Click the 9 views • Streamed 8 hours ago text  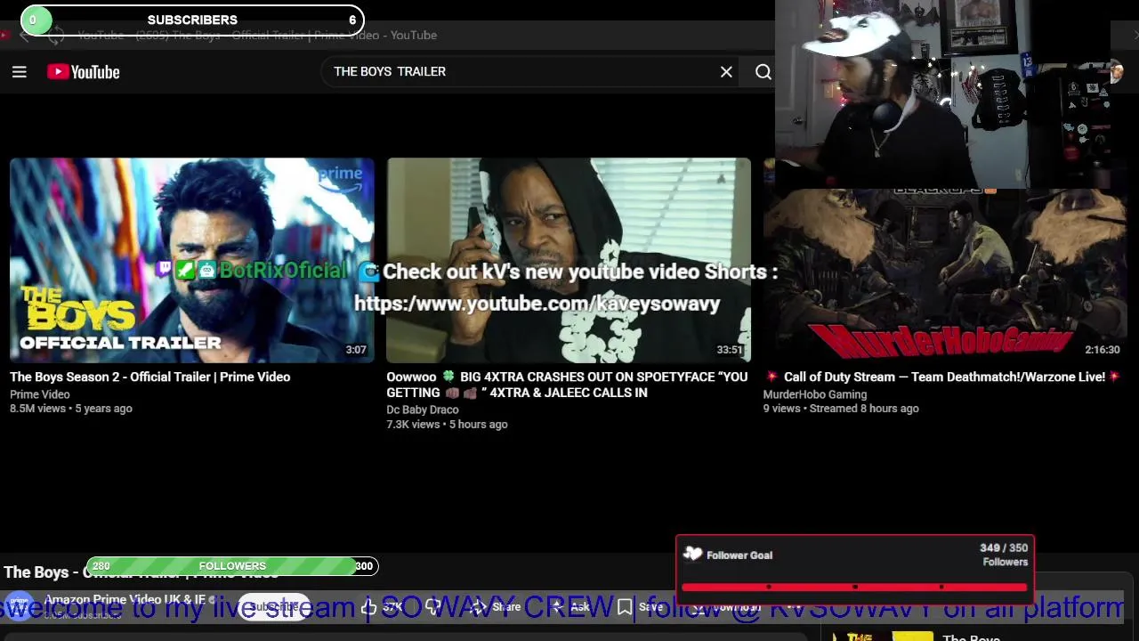click(x=840, y=409)
